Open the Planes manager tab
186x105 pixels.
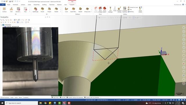[21, 97]
